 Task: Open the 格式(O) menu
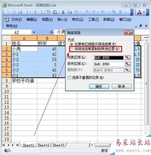point(78,19)
